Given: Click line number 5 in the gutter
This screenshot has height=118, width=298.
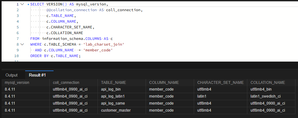Looking at the screenshot, I should pos(18,27).
